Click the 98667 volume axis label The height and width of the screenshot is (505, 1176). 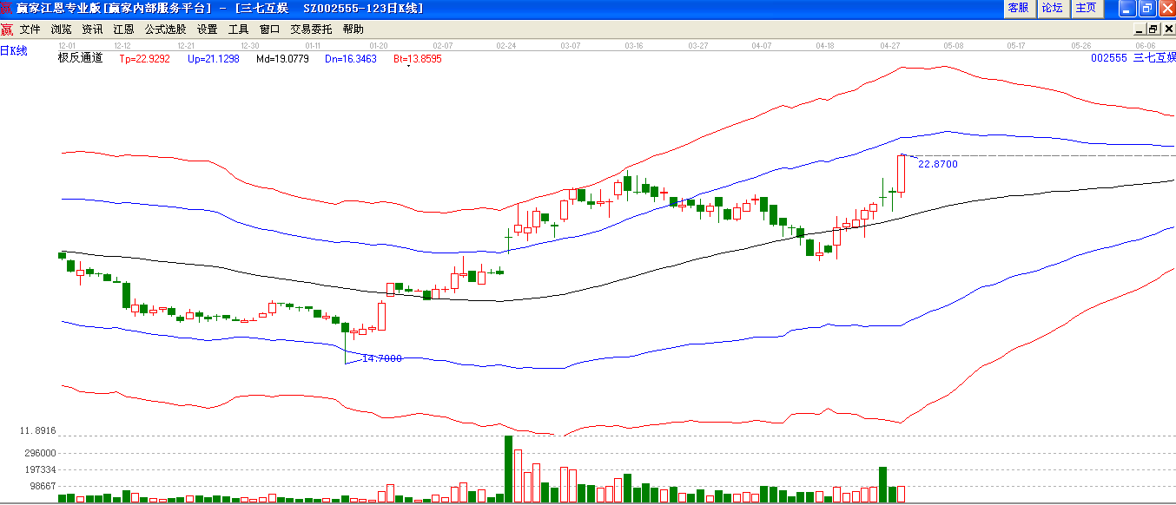coord(43,487)
